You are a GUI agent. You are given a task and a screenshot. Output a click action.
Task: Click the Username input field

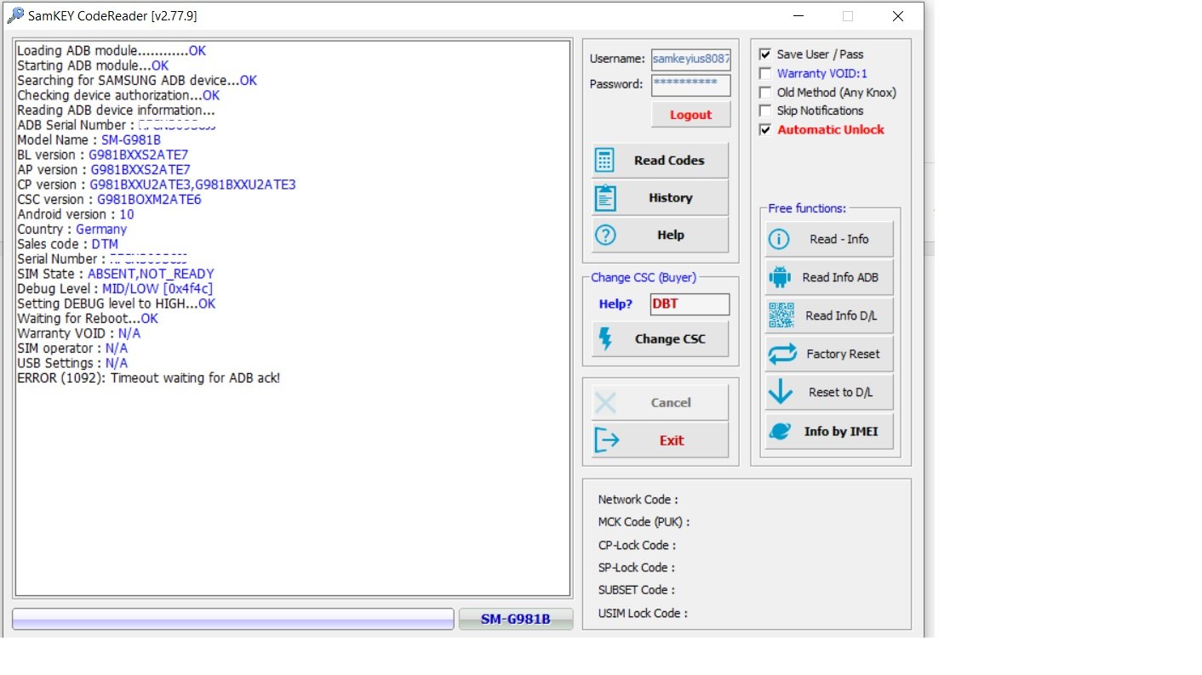tap(691, 60)
